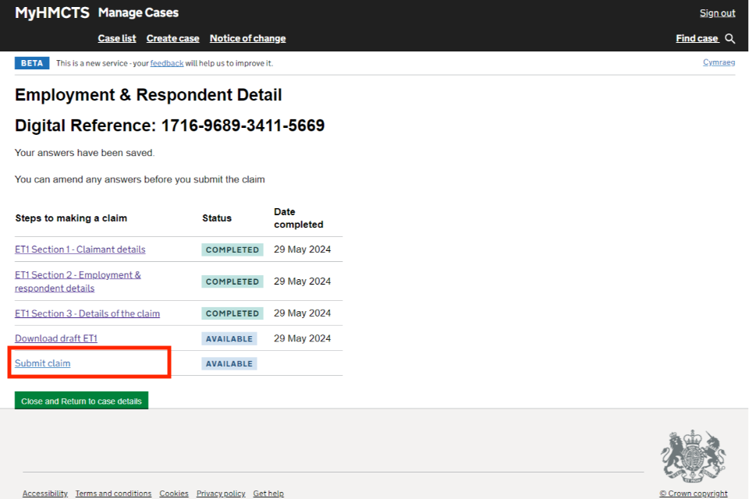
Task: Click the search magnifier icon
Action: [729, 38]
